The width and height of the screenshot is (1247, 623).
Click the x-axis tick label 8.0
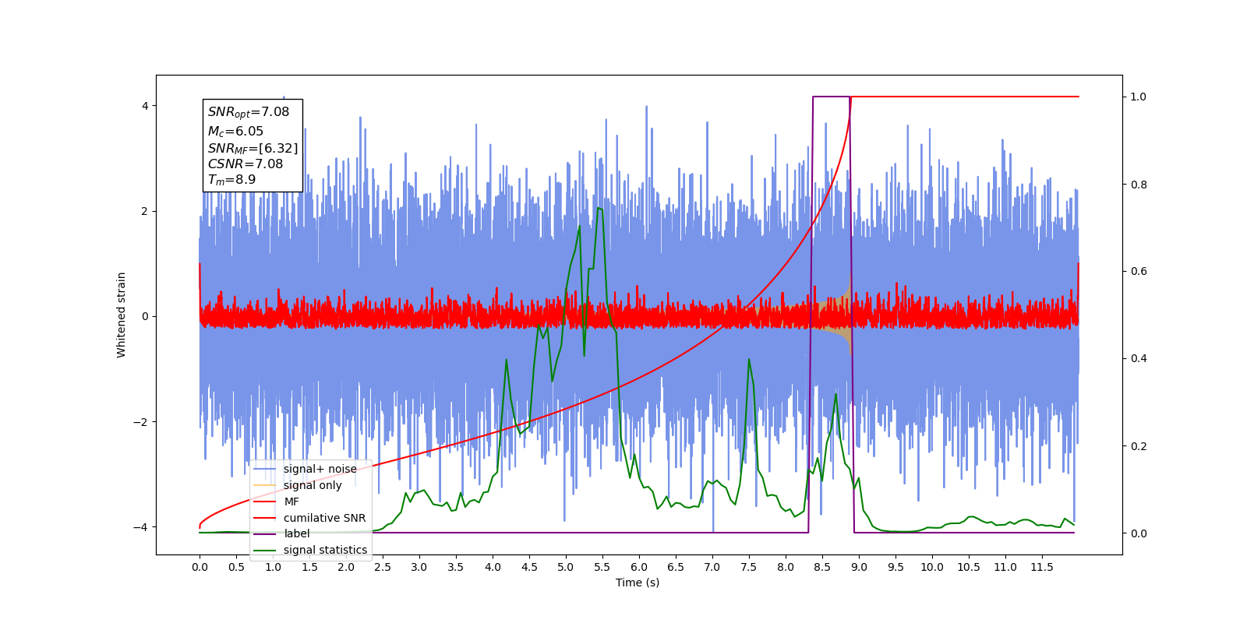pos(786,567)
